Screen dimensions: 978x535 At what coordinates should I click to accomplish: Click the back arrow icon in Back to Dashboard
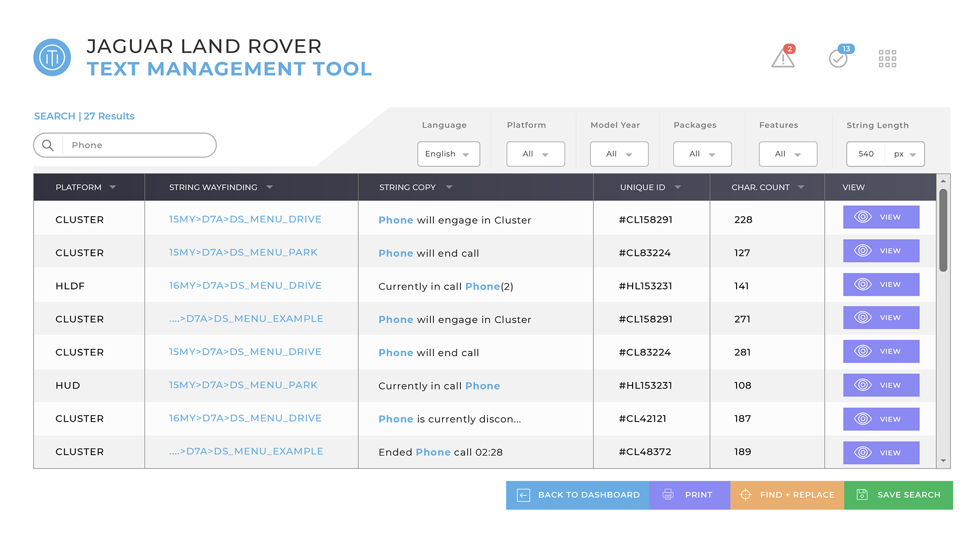[524, 495]
